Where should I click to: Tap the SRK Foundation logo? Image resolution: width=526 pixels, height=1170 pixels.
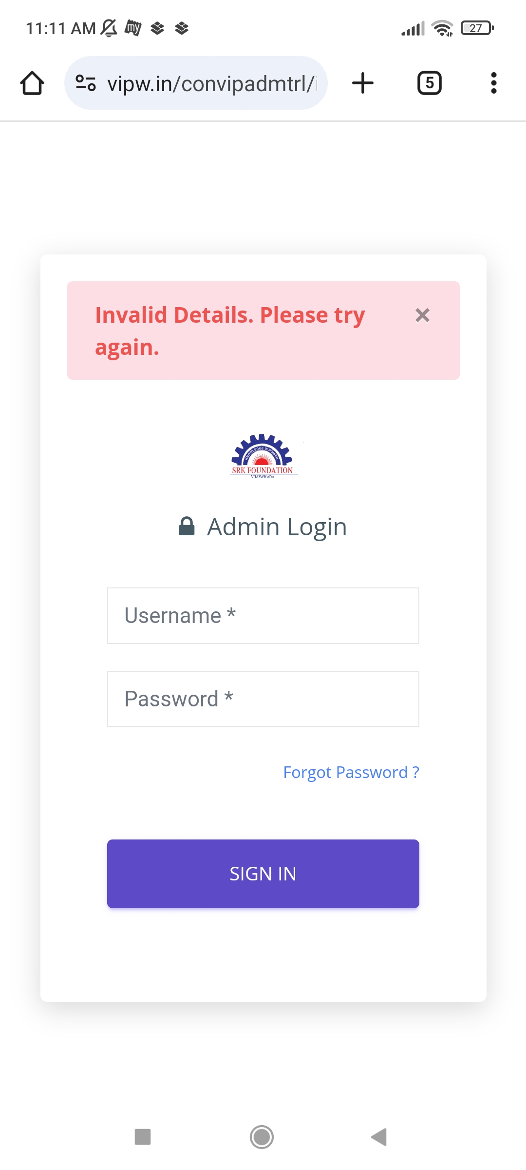263,456
